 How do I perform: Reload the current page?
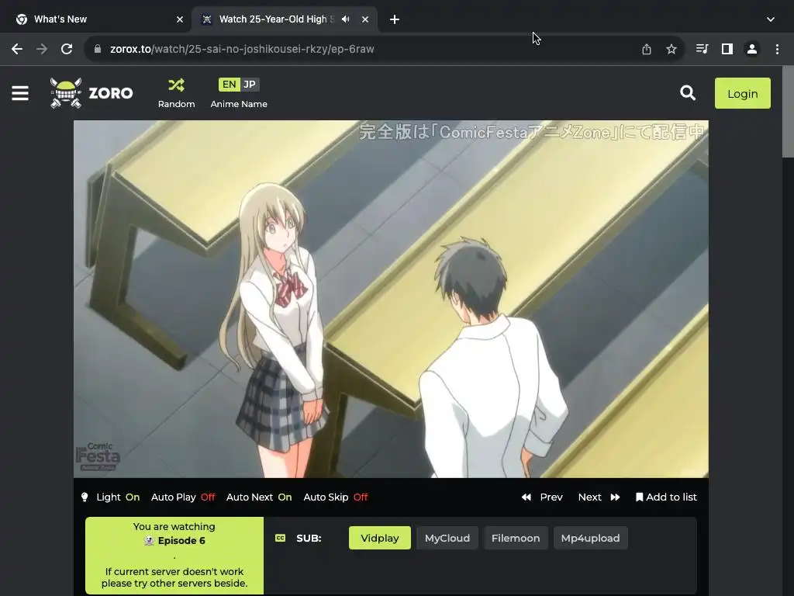coord(67,49)
